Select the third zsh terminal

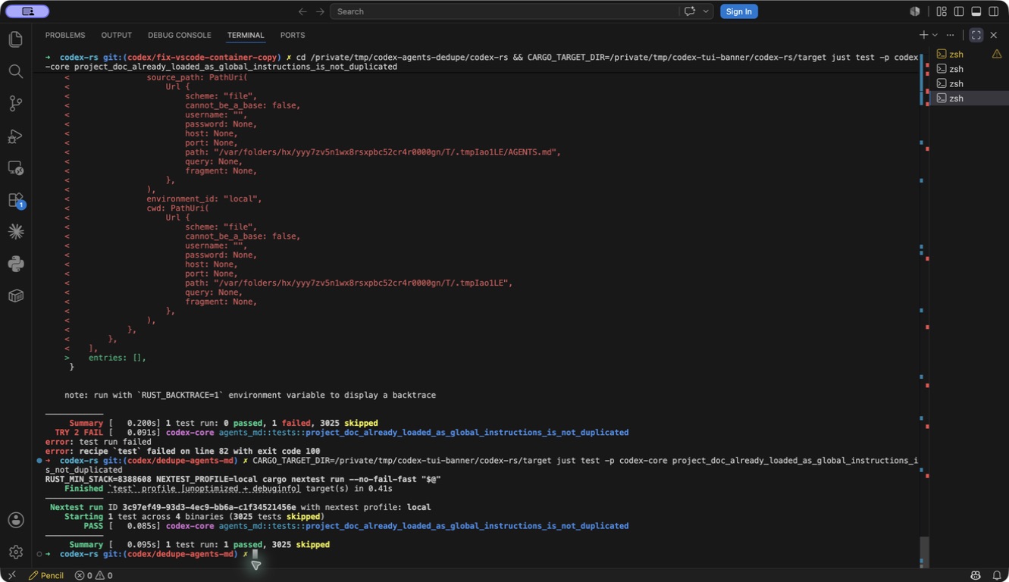click(x=969, y=83)
